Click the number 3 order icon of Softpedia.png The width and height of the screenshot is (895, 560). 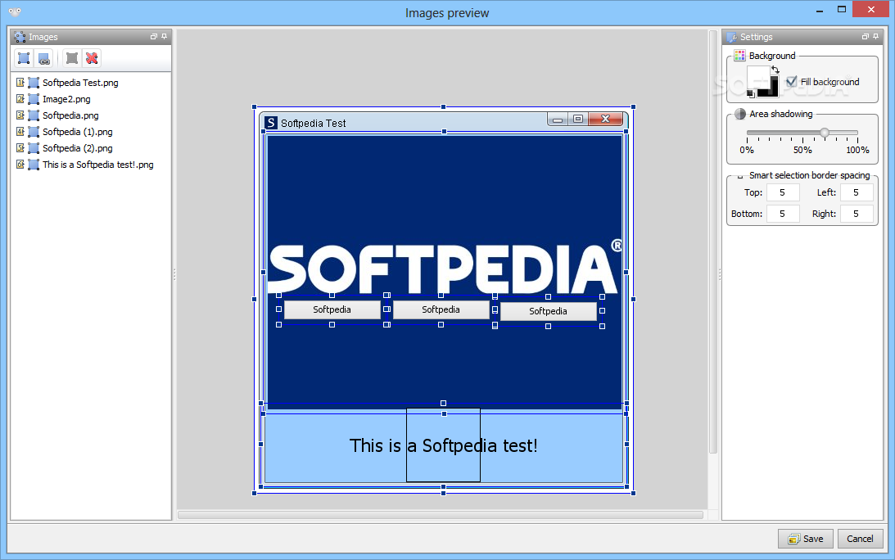(x=20, y=115)
